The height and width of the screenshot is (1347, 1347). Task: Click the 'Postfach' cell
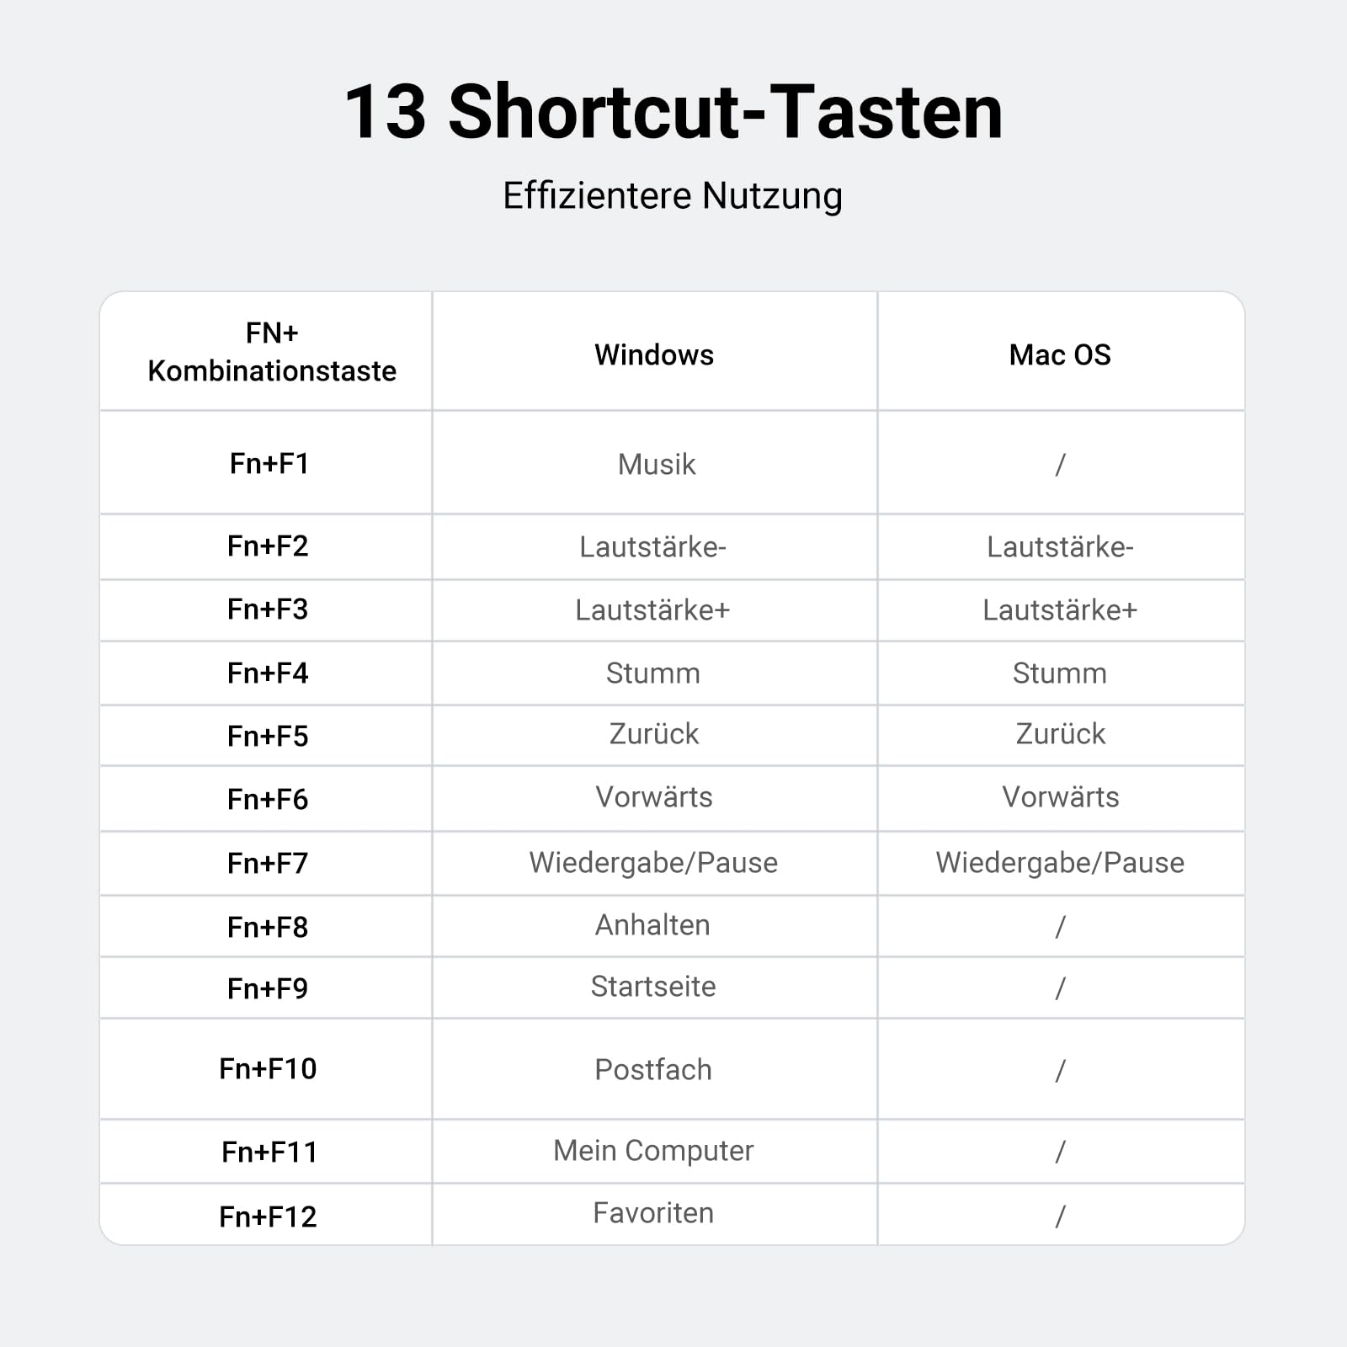point(653,1069)
